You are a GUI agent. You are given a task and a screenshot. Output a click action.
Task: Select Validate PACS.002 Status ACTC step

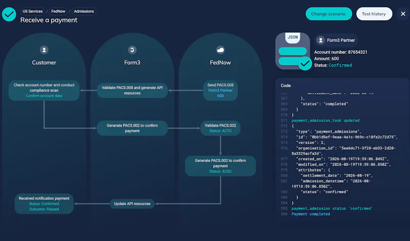point(220,128)
